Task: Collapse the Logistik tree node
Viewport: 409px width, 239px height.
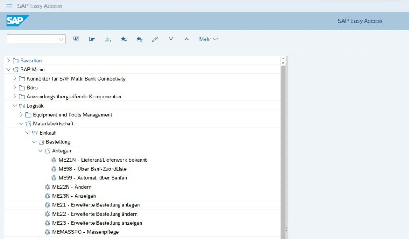Action: click(14, 106)
